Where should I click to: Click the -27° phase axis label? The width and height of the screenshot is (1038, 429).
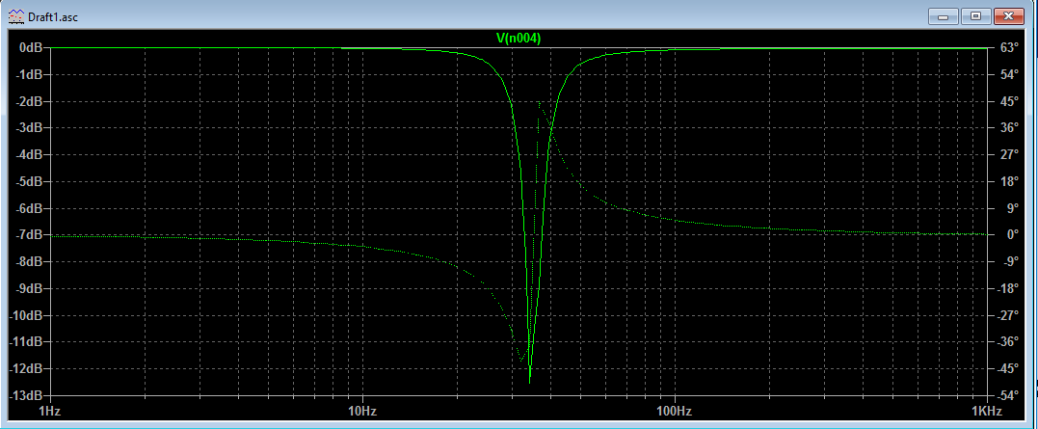1008,315
